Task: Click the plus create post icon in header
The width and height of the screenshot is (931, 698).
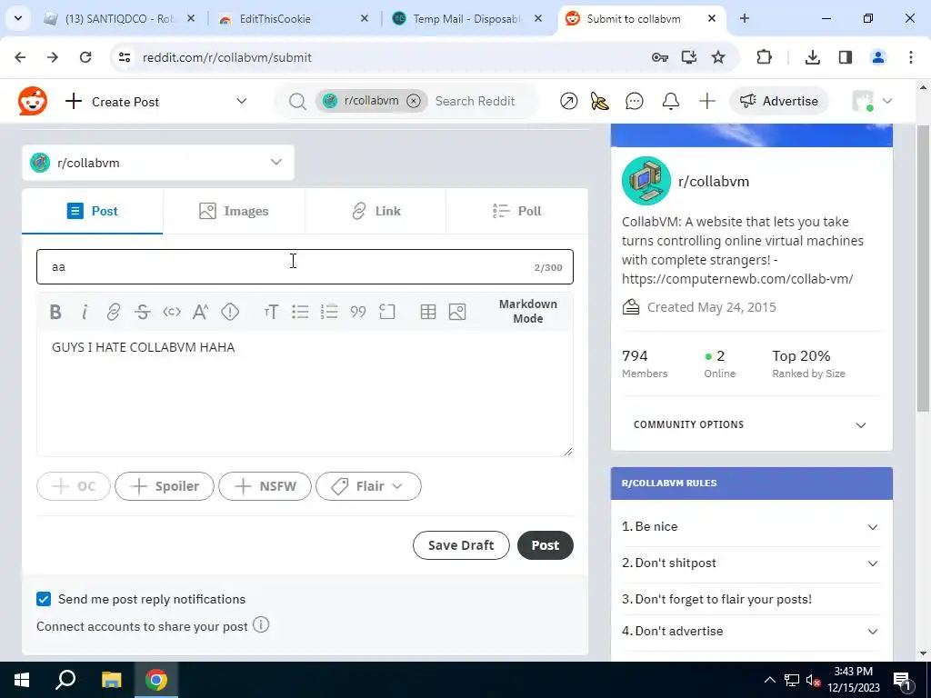Action: (x=707, y=102)
